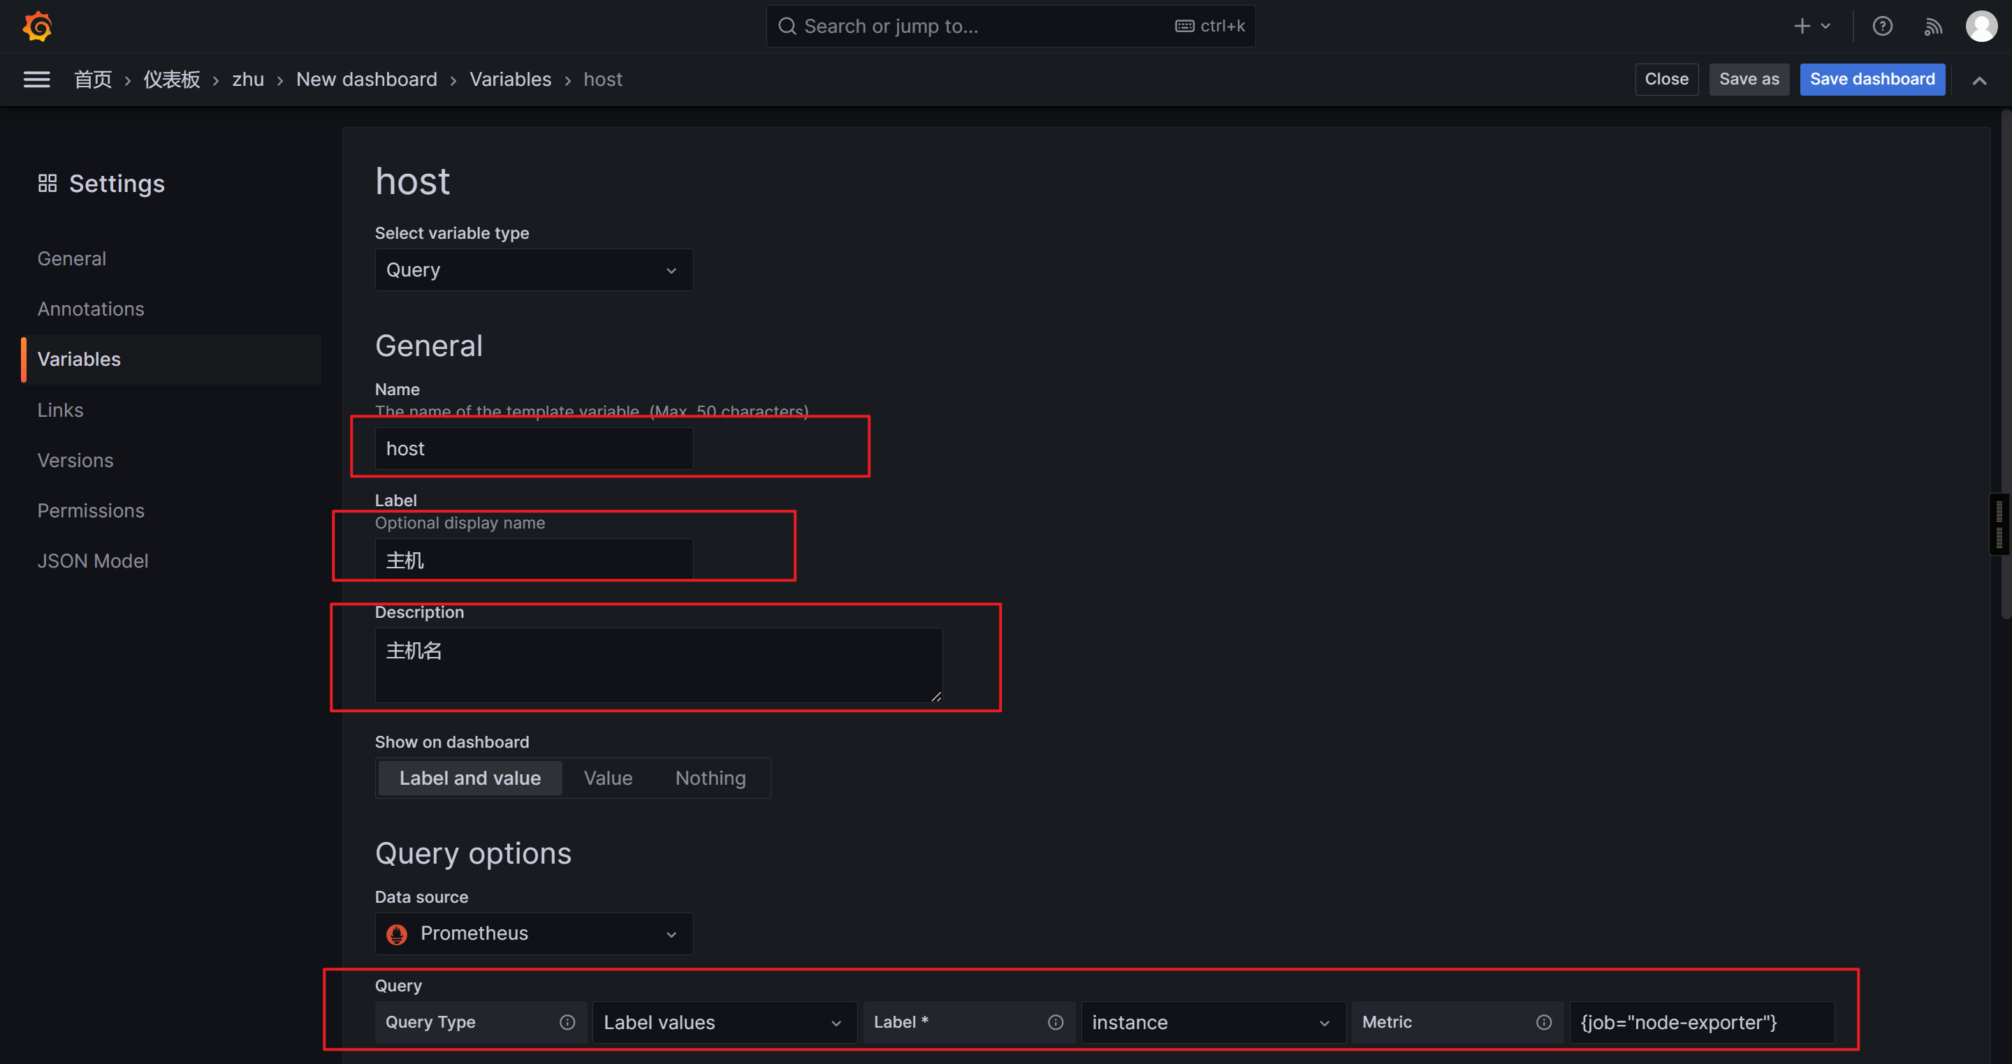Collapse the top bar with chevron

(1979, 80)
